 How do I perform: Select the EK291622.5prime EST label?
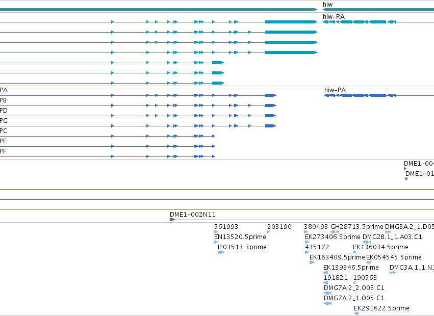point(381,308)
